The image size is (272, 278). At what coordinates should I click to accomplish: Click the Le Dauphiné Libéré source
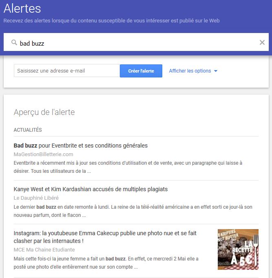tap(36, 198)
